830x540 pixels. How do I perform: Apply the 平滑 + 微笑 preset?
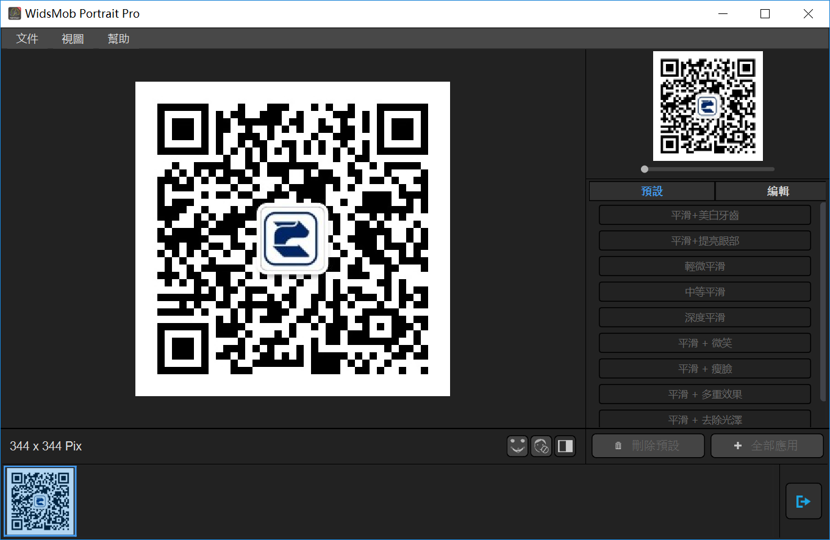pos(705,343)
